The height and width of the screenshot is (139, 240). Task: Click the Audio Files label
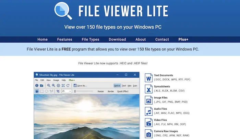click(160, 109)
